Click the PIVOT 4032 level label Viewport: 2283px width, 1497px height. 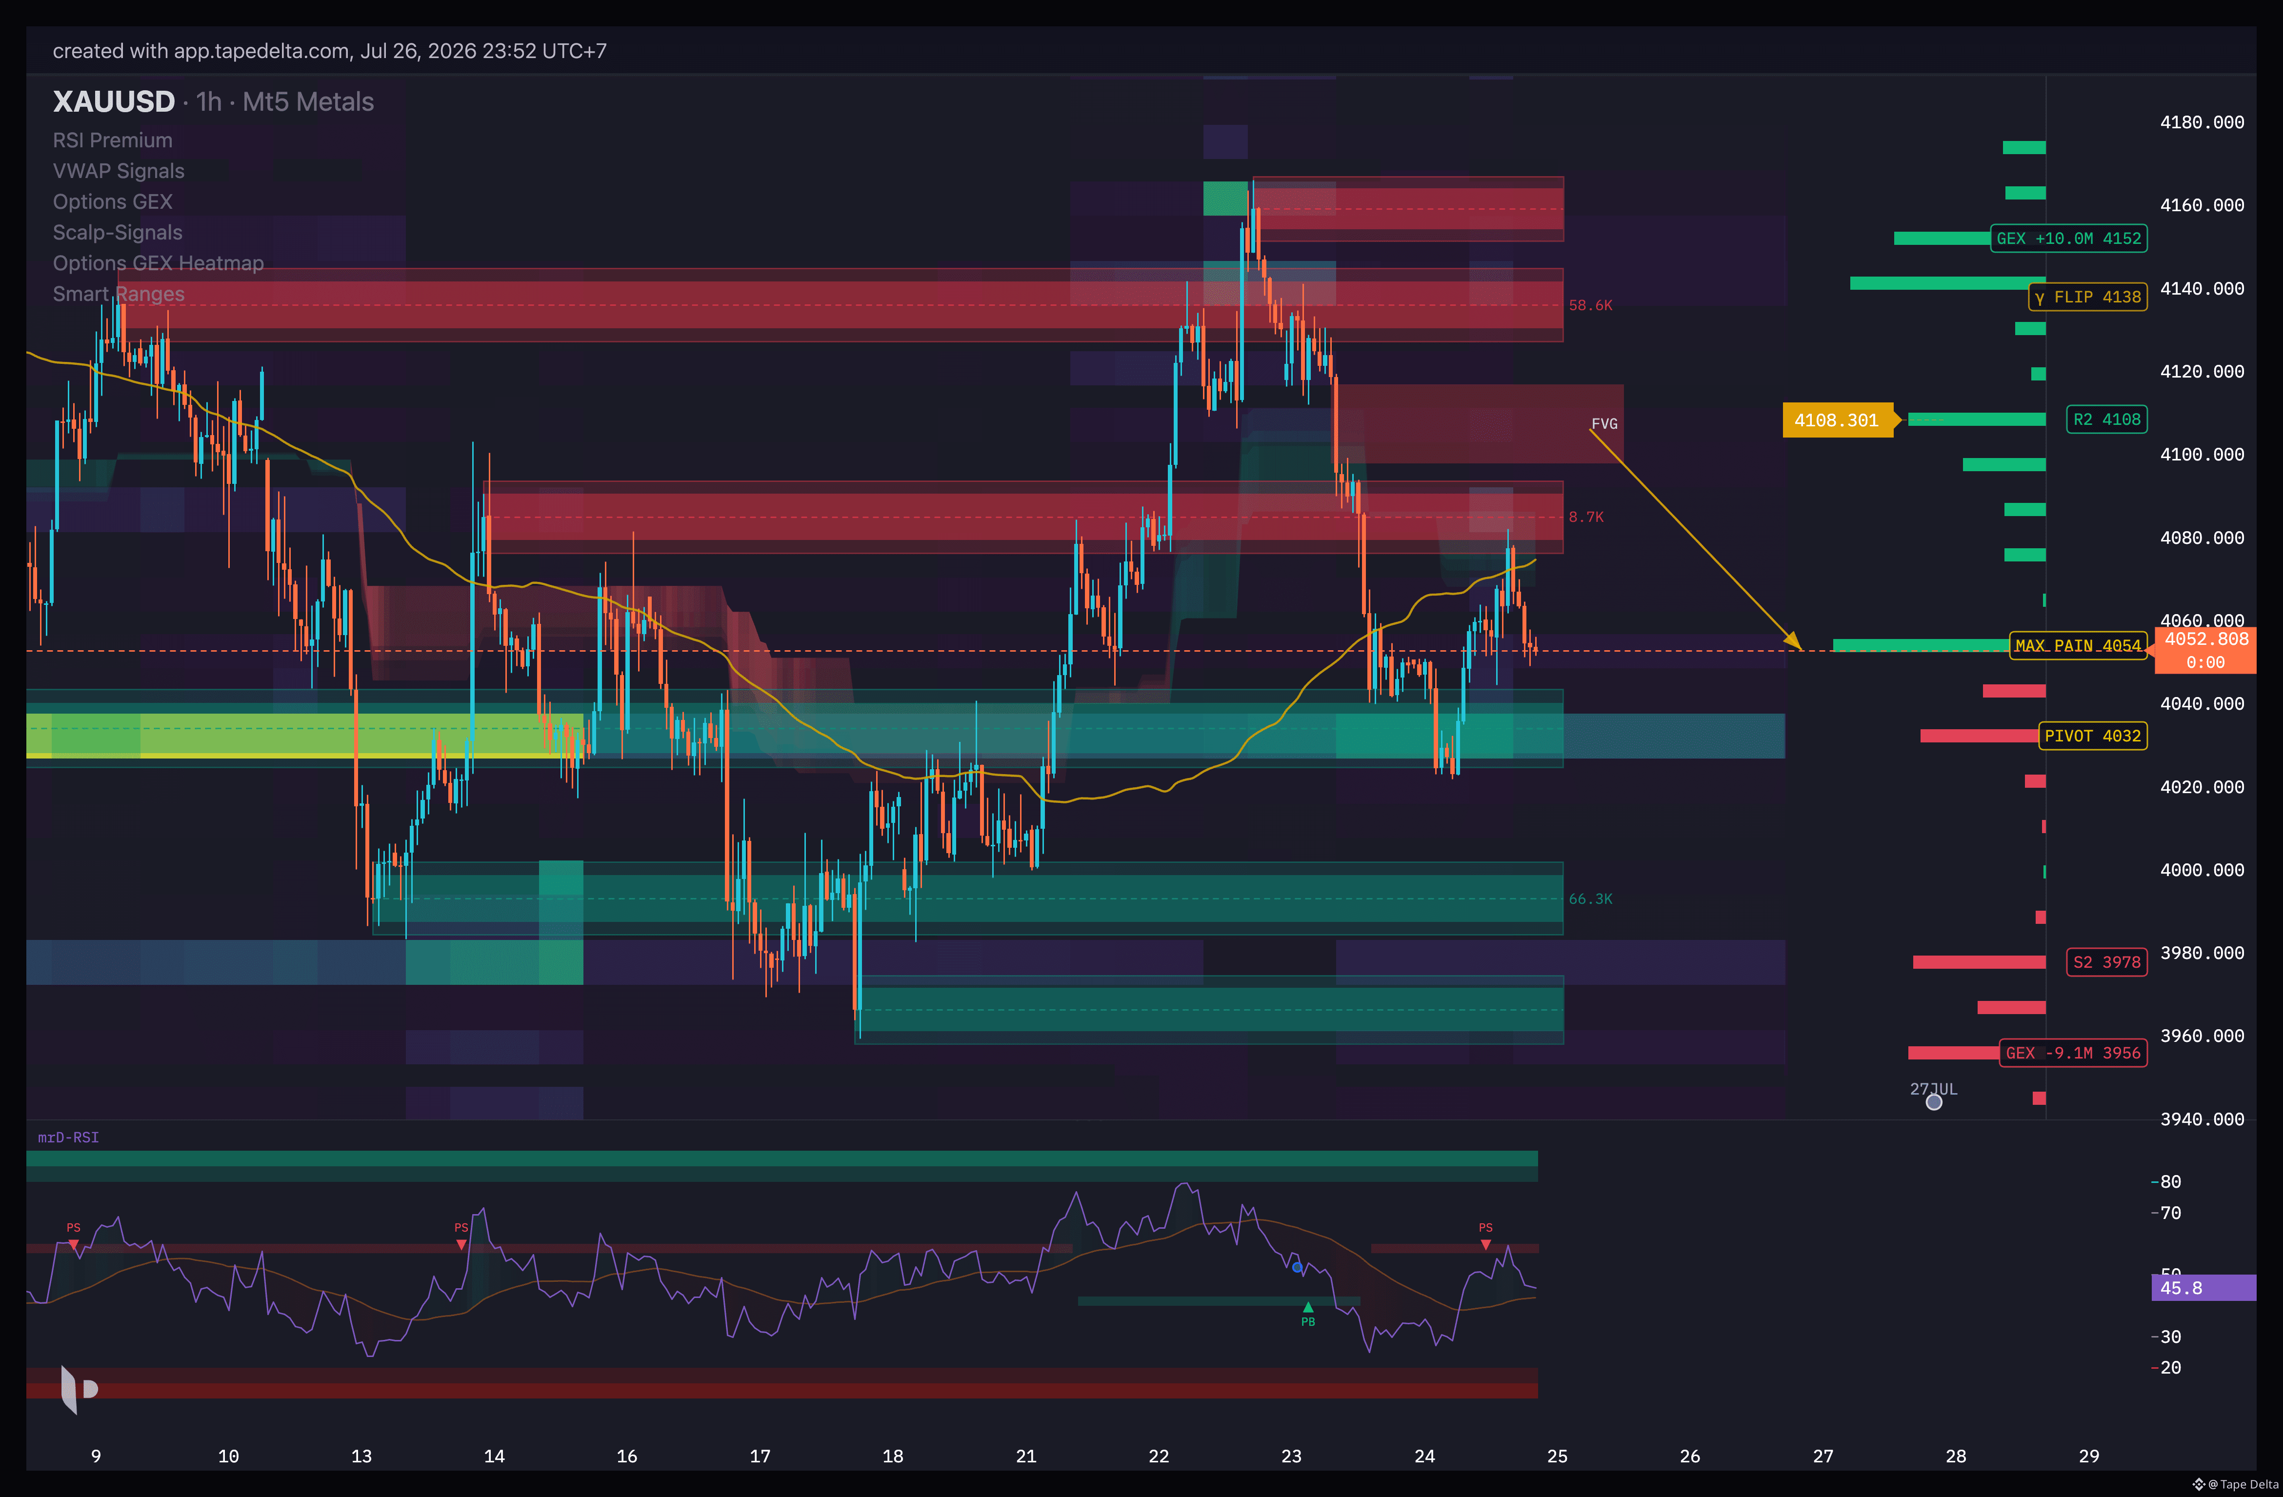pos(2093,736)
